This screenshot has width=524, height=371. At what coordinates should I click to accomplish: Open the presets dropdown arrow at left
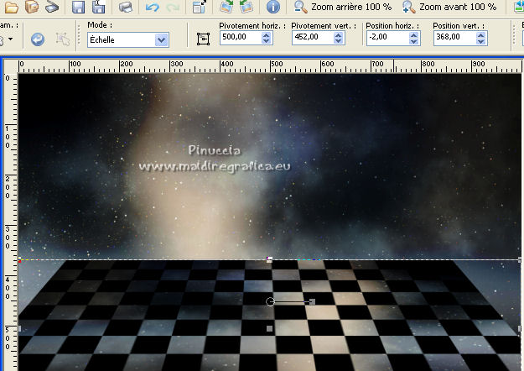click(11, 39)
